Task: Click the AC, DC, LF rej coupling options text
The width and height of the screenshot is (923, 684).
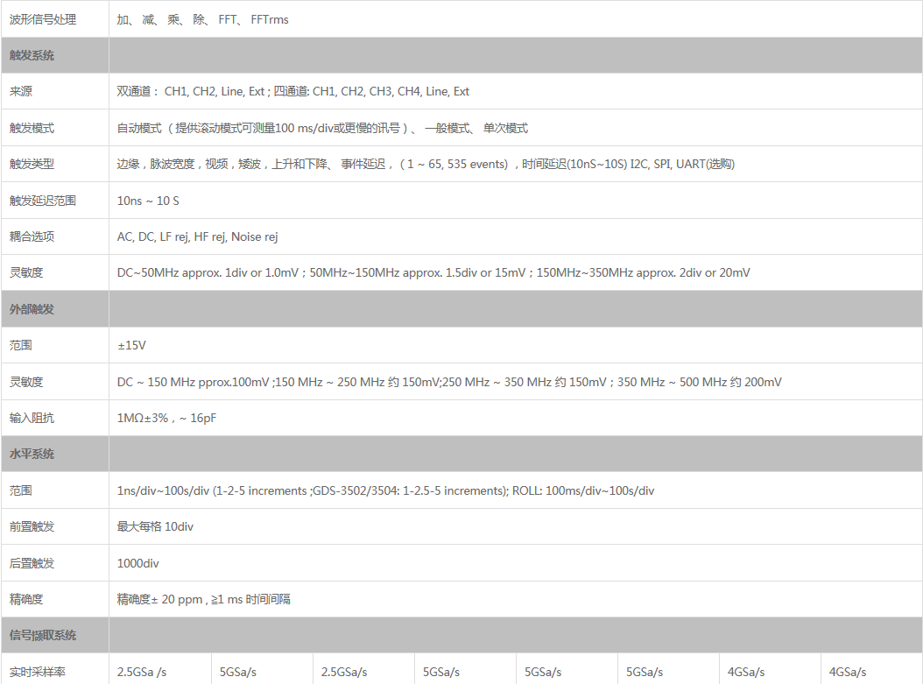Action: [197, 236]
